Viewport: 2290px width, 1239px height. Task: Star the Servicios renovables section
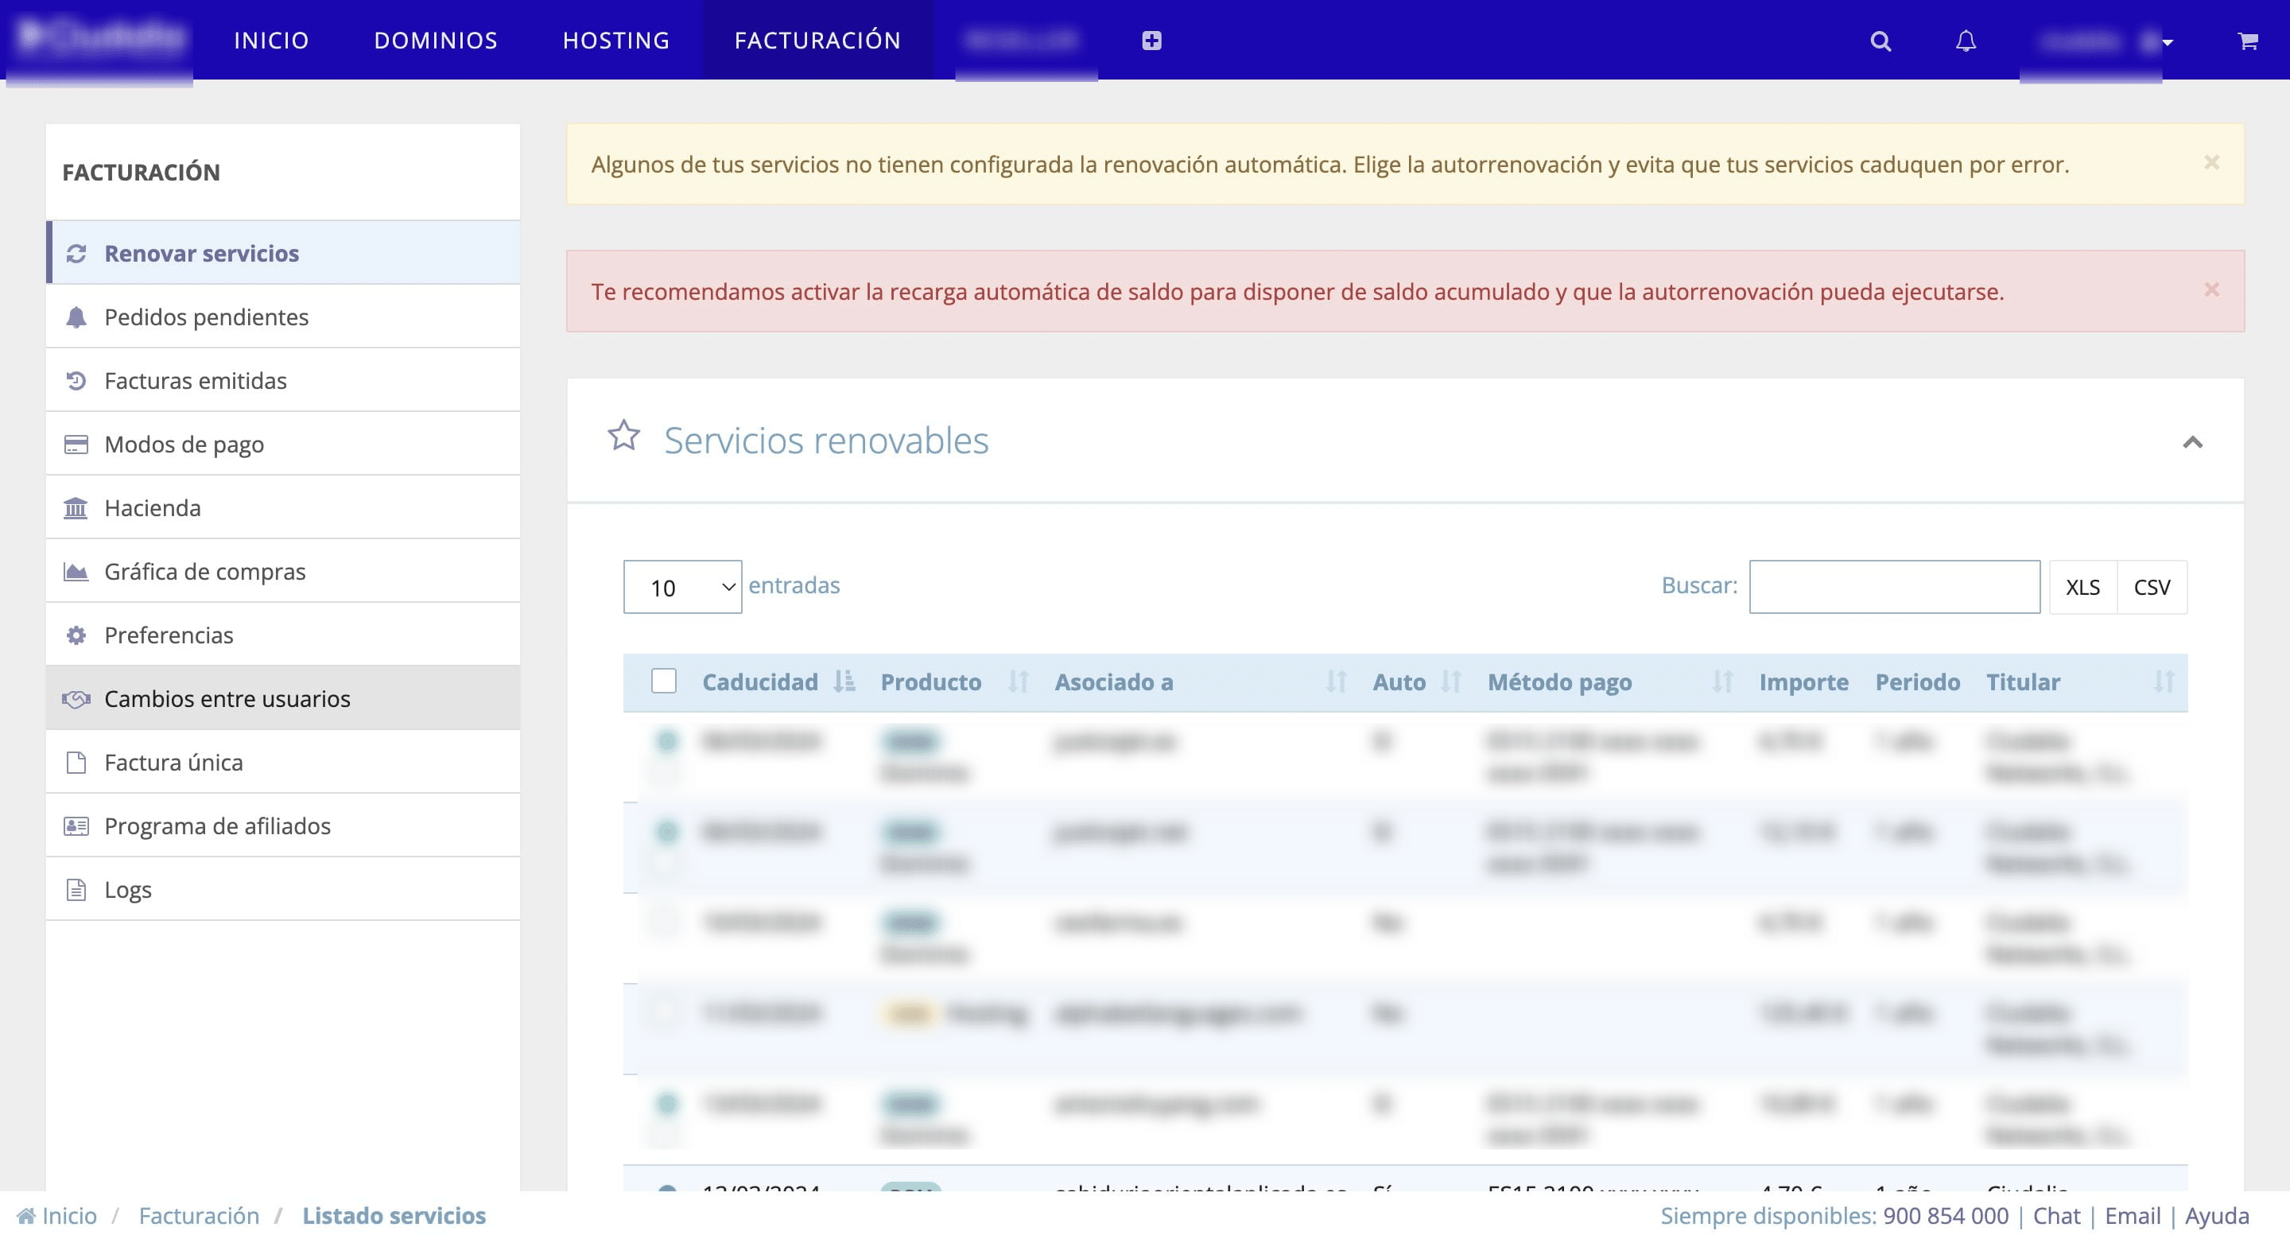click(x=624, y=437)
